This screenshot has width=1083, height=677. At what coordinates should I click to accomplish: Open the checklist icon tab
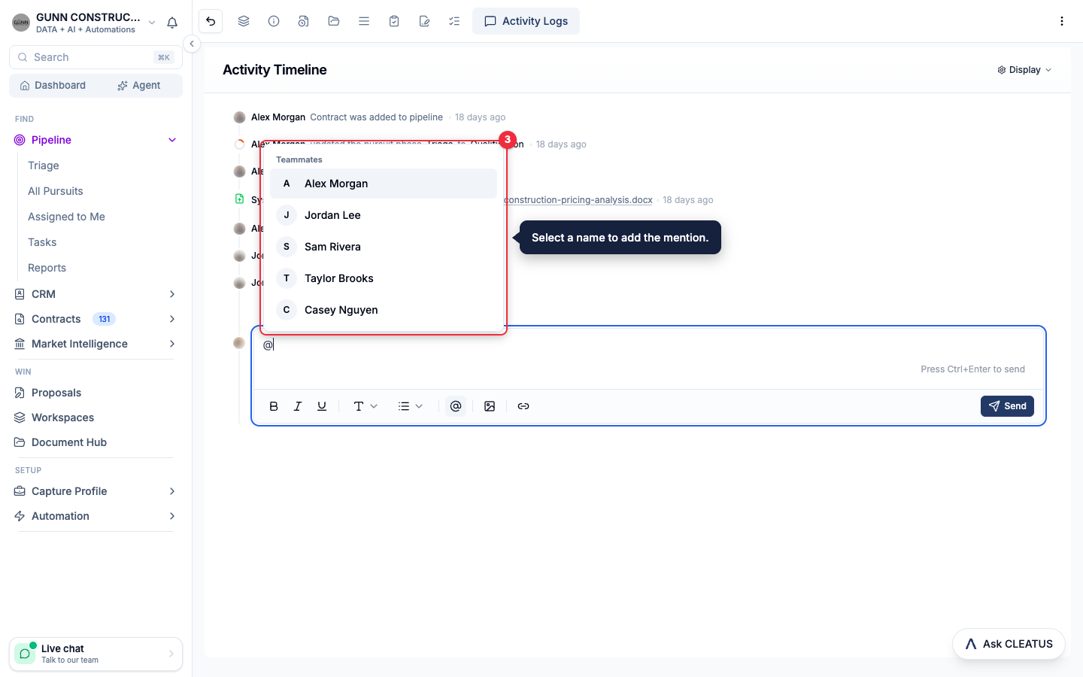click(454, 21)
